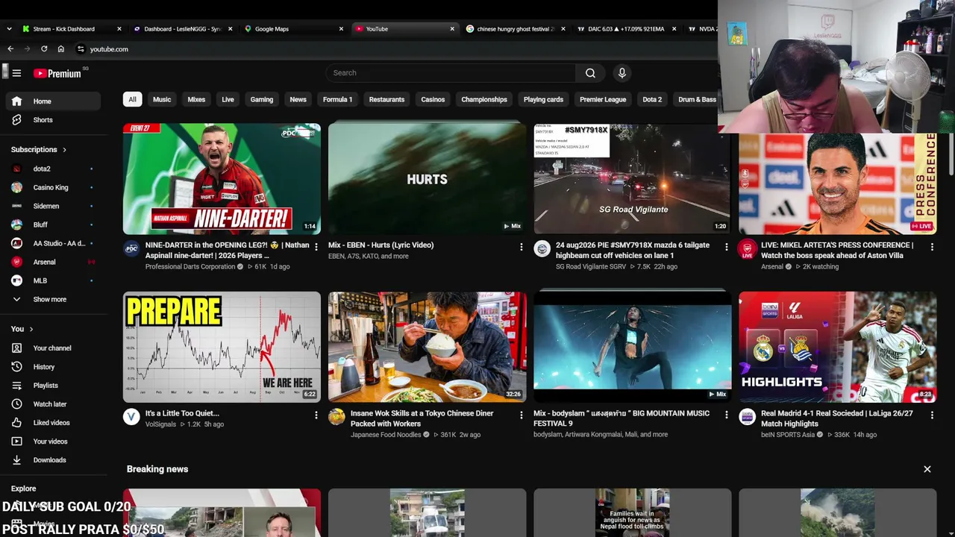Expand the Subscriptions section header
Screen dimensions: 955x537
39,150
